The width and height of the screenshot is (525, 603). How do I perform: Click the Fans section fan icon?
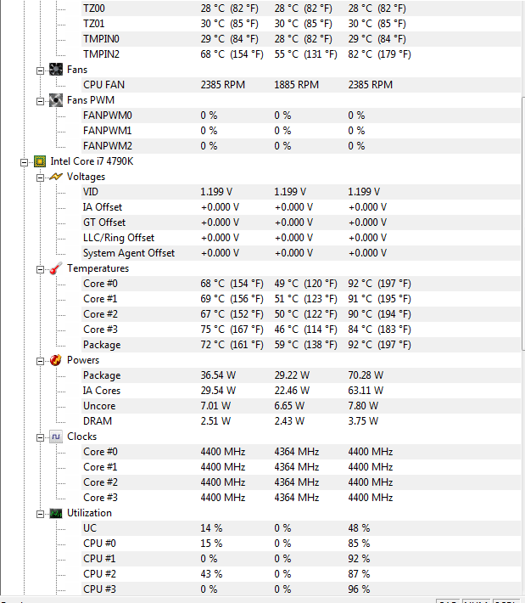click(56, 70)
